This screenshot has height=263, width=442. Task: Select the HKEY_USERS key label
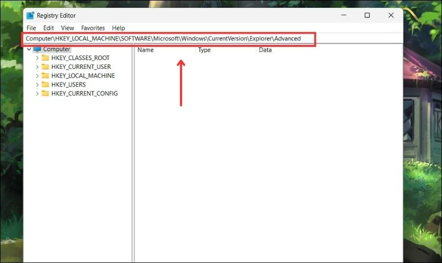pos(68,85)
